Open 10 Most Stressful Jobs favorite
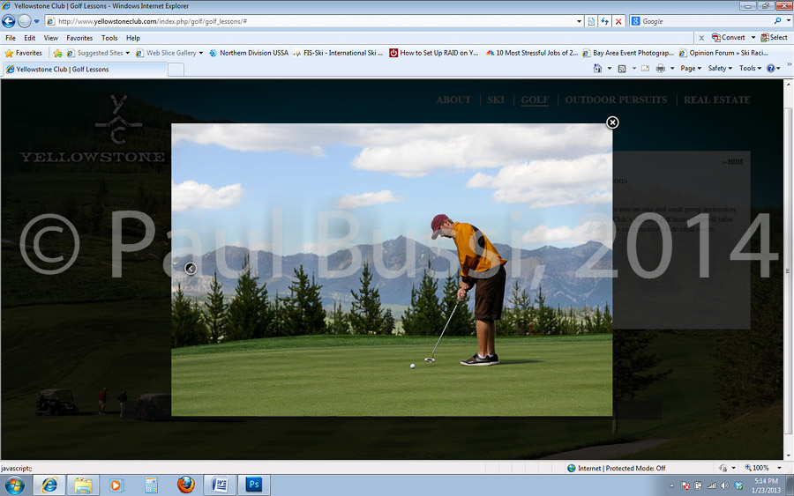The height and width of the screenshot is (496, 794). 531,53
